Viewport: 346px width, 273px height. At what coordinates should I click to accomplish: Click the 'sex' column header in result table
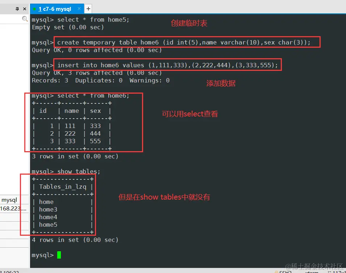point(95,111)
